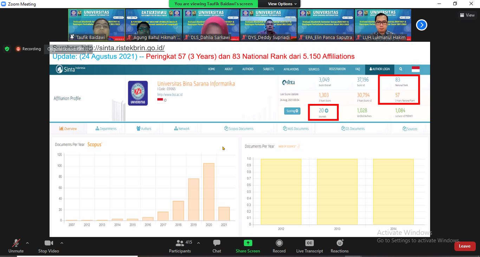This screenshot has height=257, width=480.
Task: Click 1,028 Verified Authors value
Action: (362, 111)
